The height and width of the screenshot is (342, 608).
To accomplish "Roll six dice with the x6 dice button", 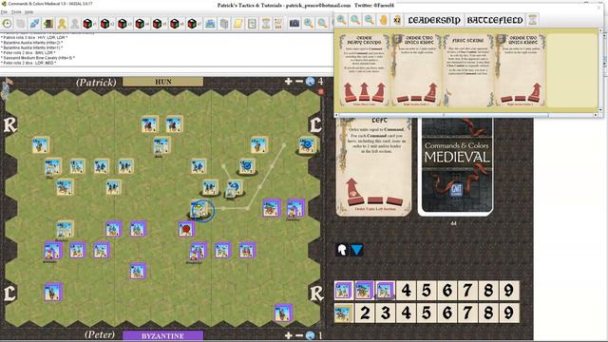I will coord(176,24).
